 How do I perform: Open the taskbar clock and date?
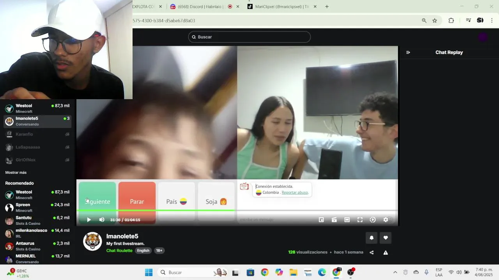(484, 272)
